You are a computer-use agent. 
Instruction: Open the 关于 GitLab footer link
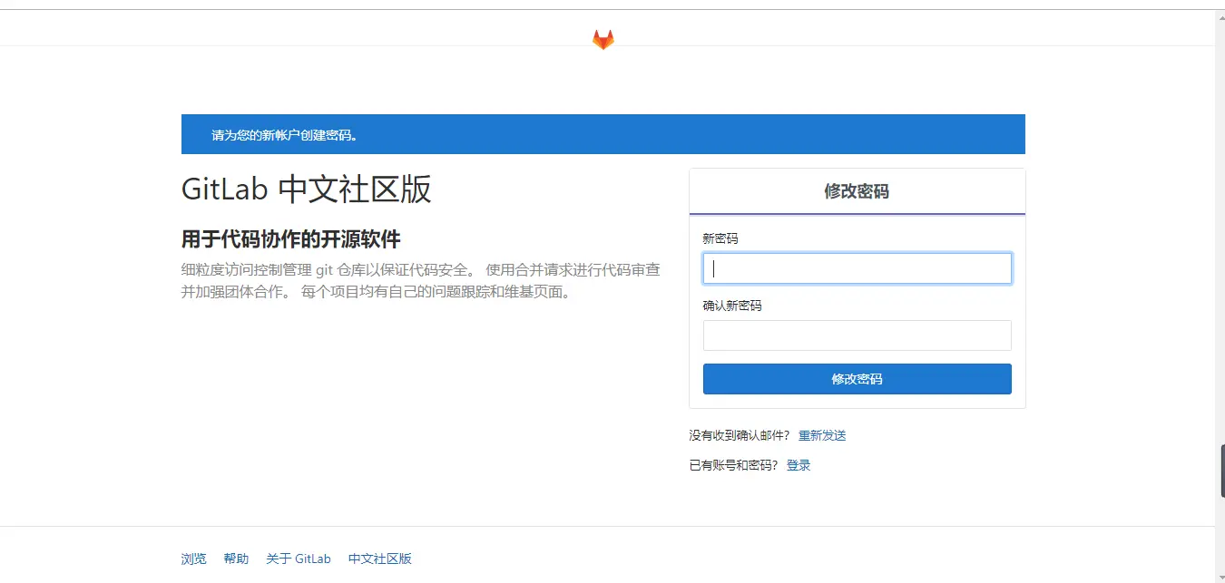[x=299, y=559]
